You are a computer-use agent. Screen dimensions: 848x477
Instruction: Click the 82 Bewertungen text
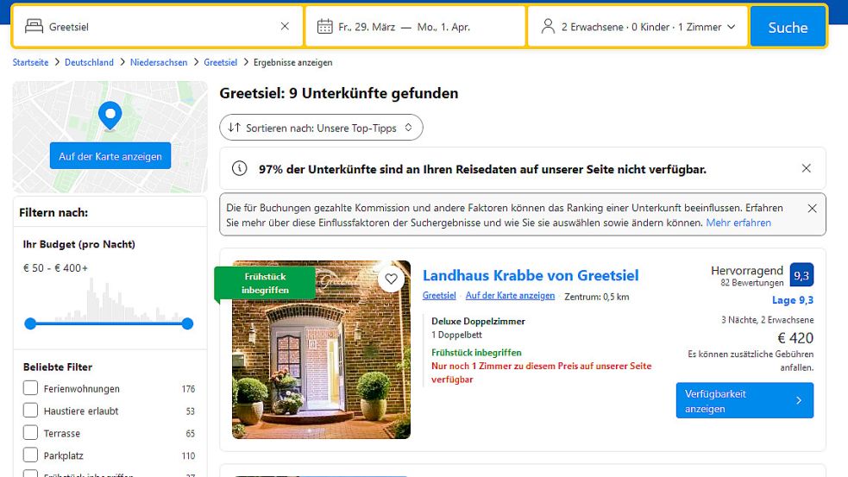[751, 283]
